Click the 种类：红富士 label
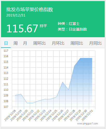Viewport: 106px width, 129px height. [x=69, y=24]
